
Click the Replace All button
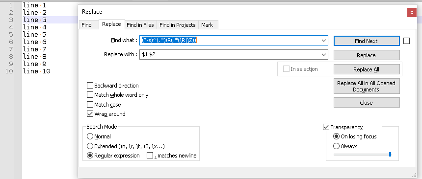coord(367,69)
